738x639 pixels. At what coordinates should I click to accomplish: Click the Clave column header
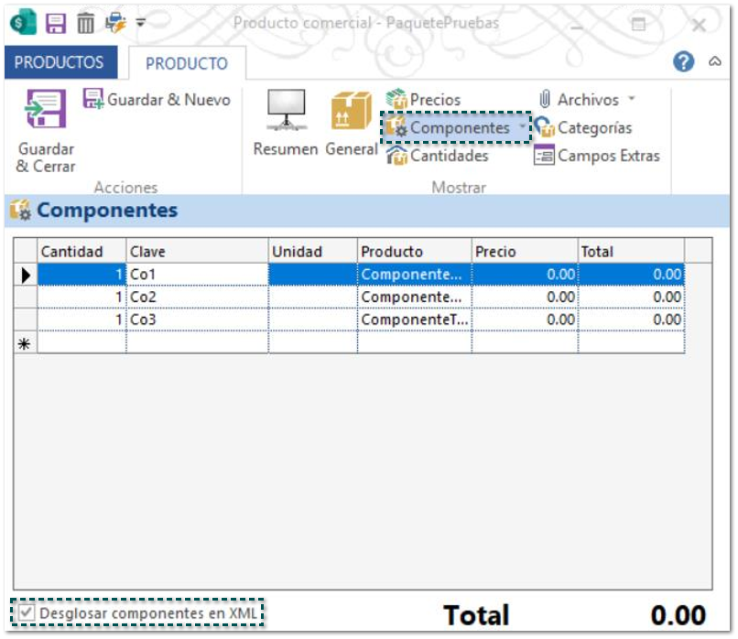point(197,252)
